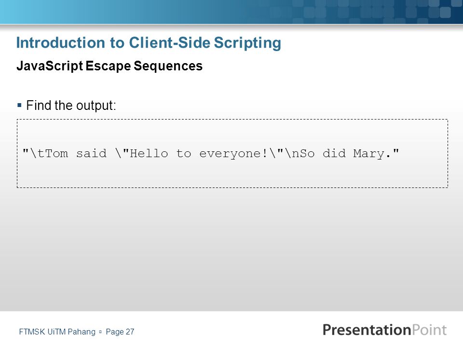Image resolution: width=463 pixels, height=347 pixels.
Task: Click the word did in the code
Action: tap(334, 153)
